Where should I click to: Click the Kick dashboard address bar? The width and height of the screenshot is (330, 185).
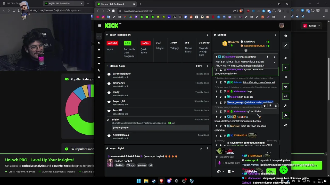click(x=175, y=11)
